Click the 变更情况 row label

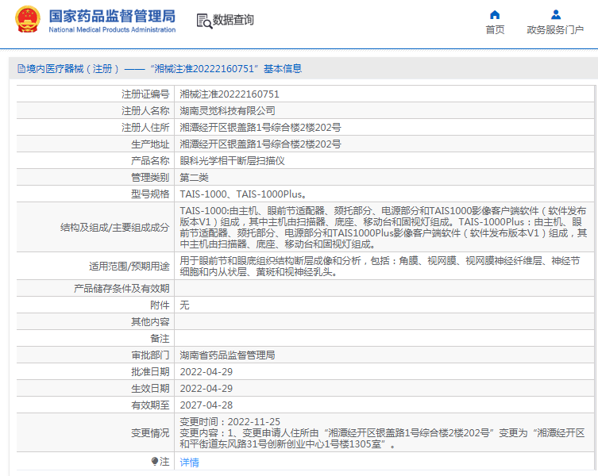coord(149,433)
